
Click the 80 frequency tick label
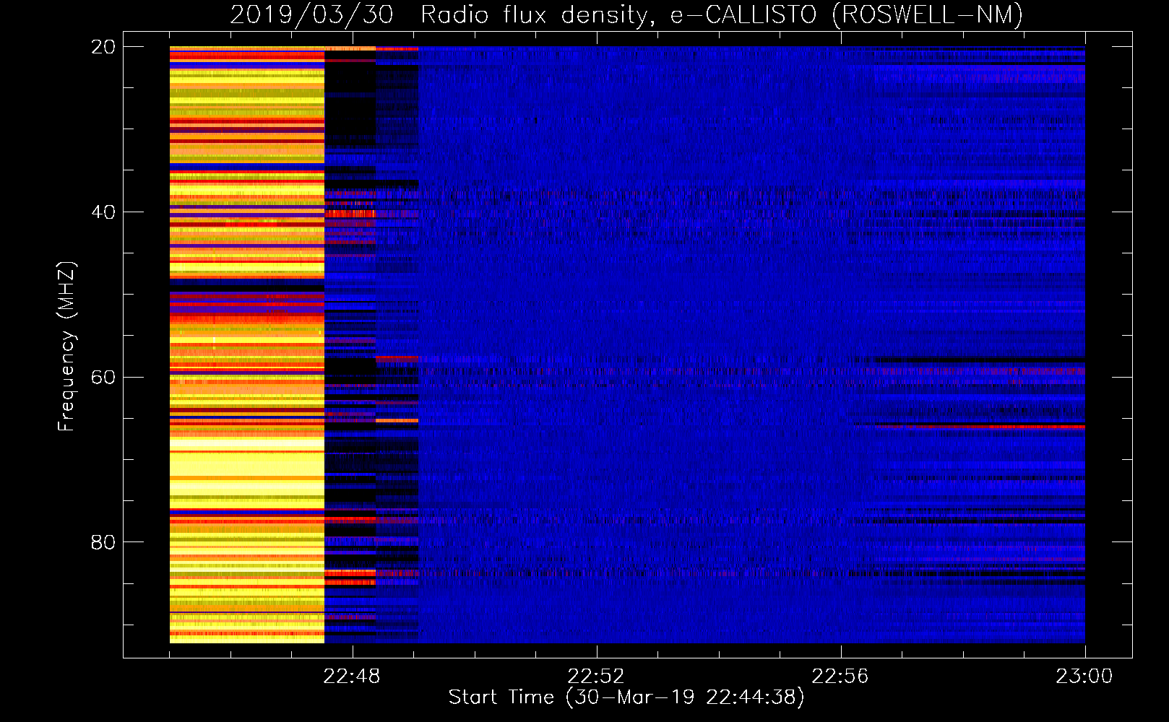pos(103,542)
